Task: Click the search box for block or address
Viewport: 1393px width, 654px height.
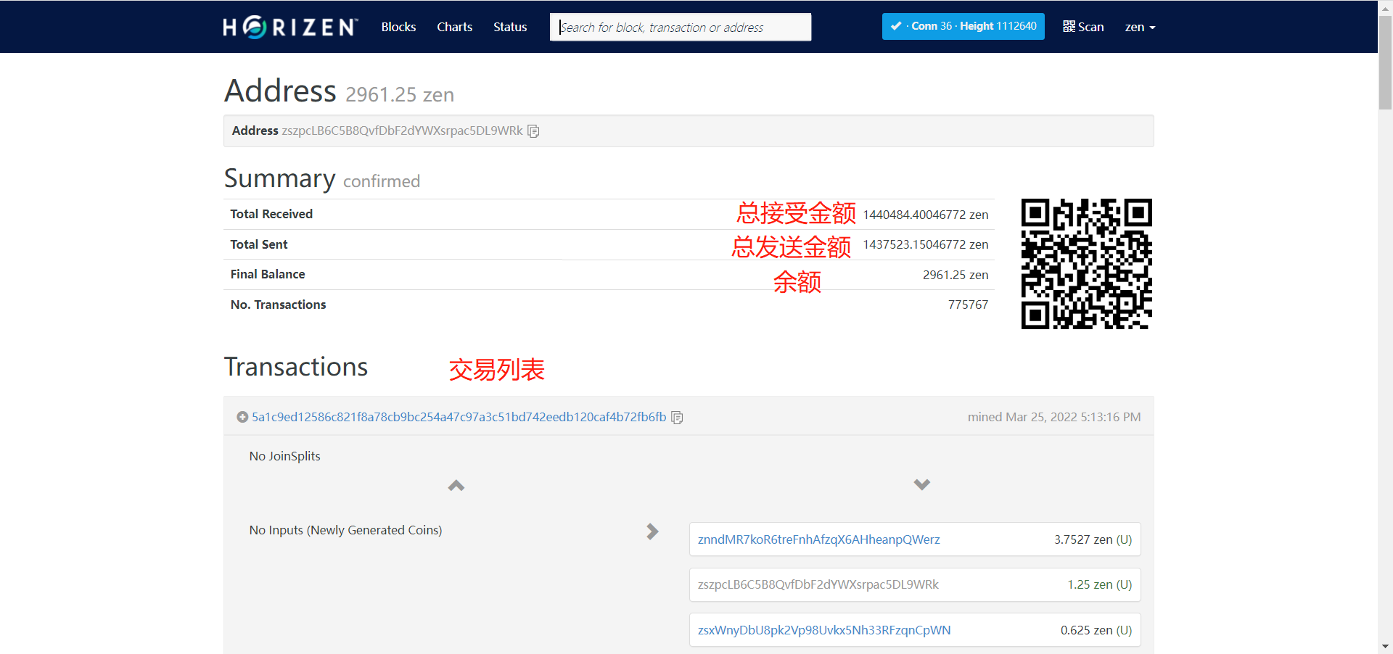Action: click(x=680, y=28)
